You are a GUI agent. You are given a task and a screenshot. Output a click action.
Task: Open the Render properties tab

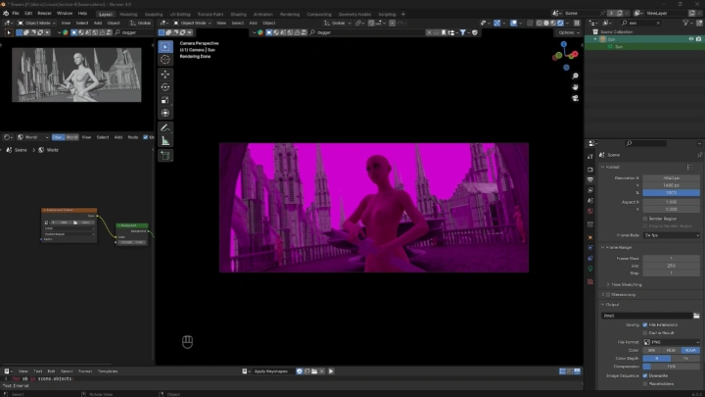(590, 170)
